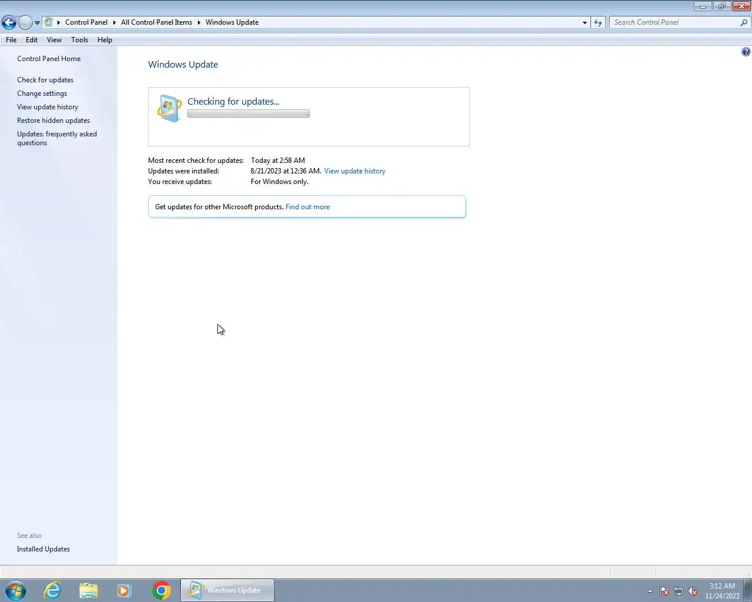Open Installed Updates link
Viewport: 752px width, 602px height.
pyautogui.click(x=43, y=549)
